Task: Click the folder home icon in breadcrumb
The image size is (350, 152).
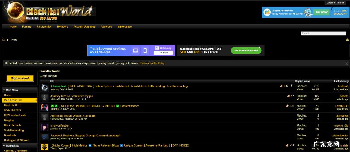Action: coord(4,40)
